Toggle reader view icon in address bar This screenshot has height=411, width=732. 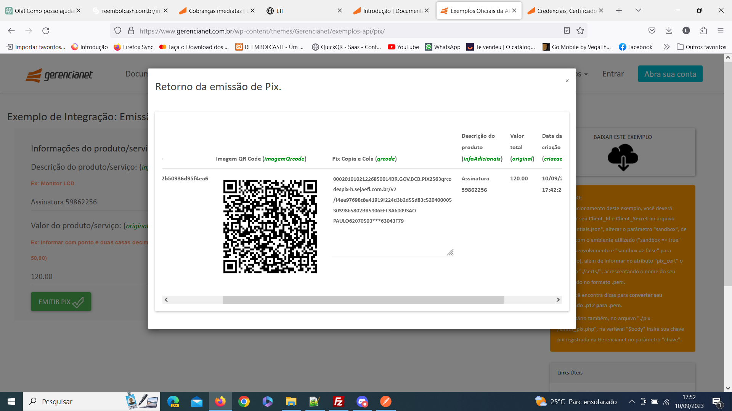(567, 31)
